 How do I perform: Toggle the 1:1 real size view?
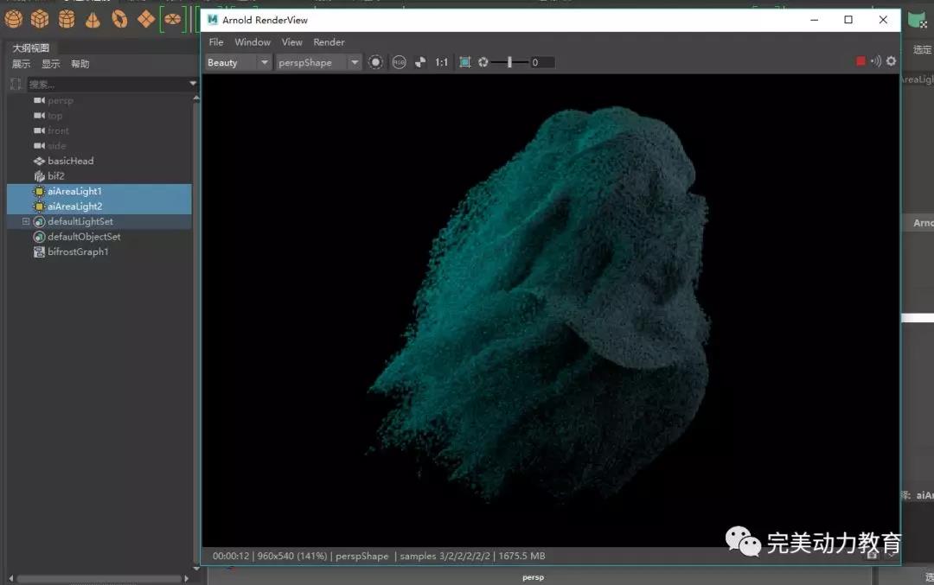[441, 62]
